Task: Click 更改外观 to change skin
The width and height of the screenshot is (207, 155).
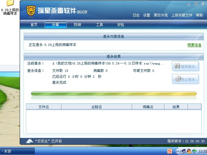Action: [x=161, y=15]
